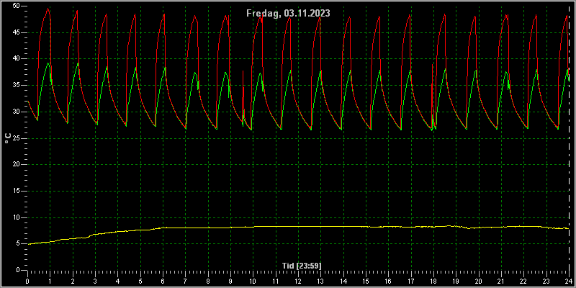
Task: Click hour 9 tick label
Action: pyautogui.click(x=230, y=281)
